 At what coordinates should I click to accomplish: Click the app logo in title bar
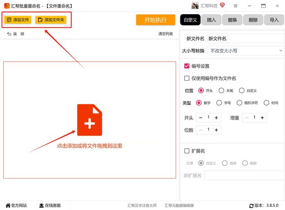tap(7, 6)
